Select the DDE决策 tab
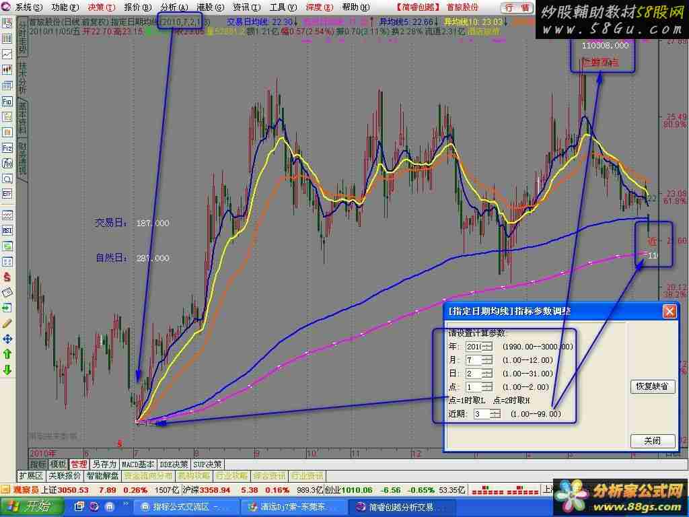 point(174,464)
